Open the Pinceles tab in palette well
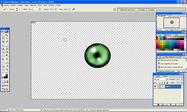187x112 pixels. click(142, 10)
